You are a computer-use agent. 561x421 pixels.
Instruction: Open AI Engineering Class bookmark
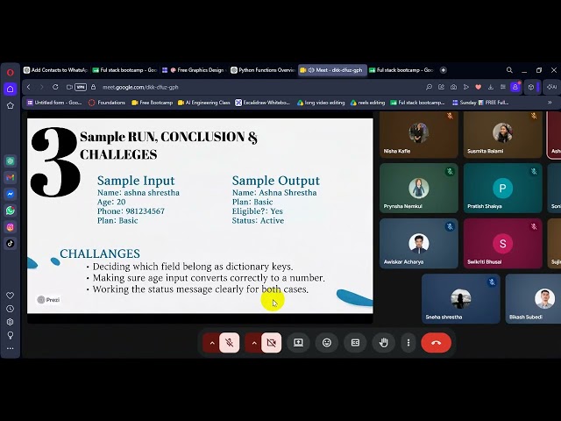pos(204,103)
